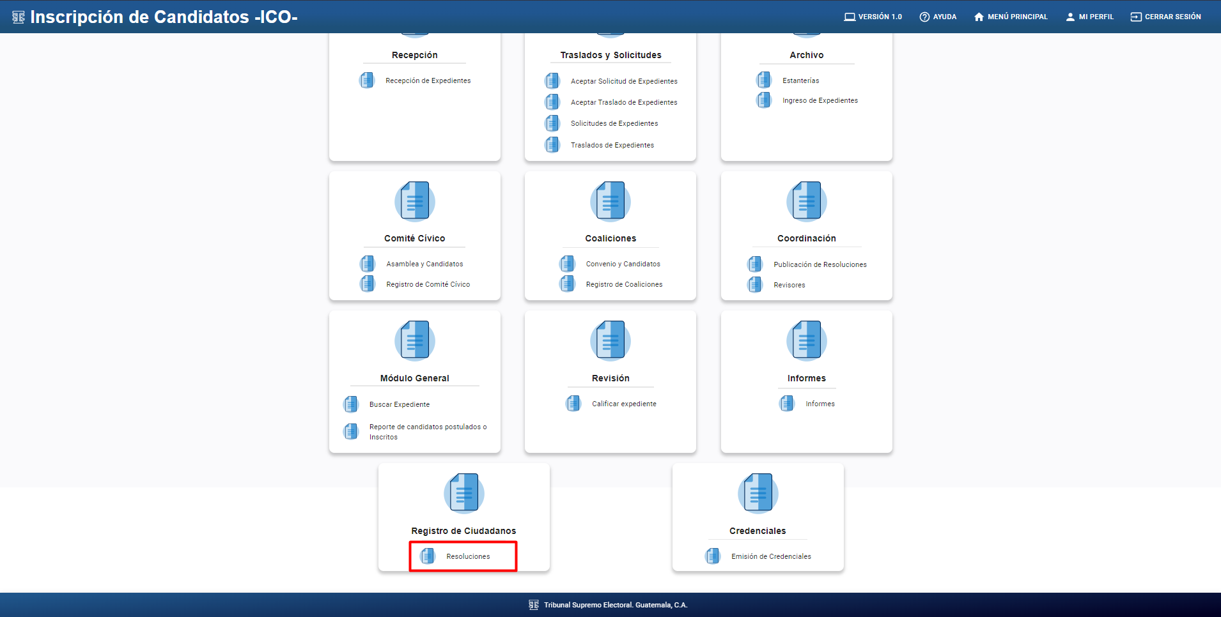
Task: Open the Informes link under Informes card
Action: pyautogui.click(x=820, y=404)
